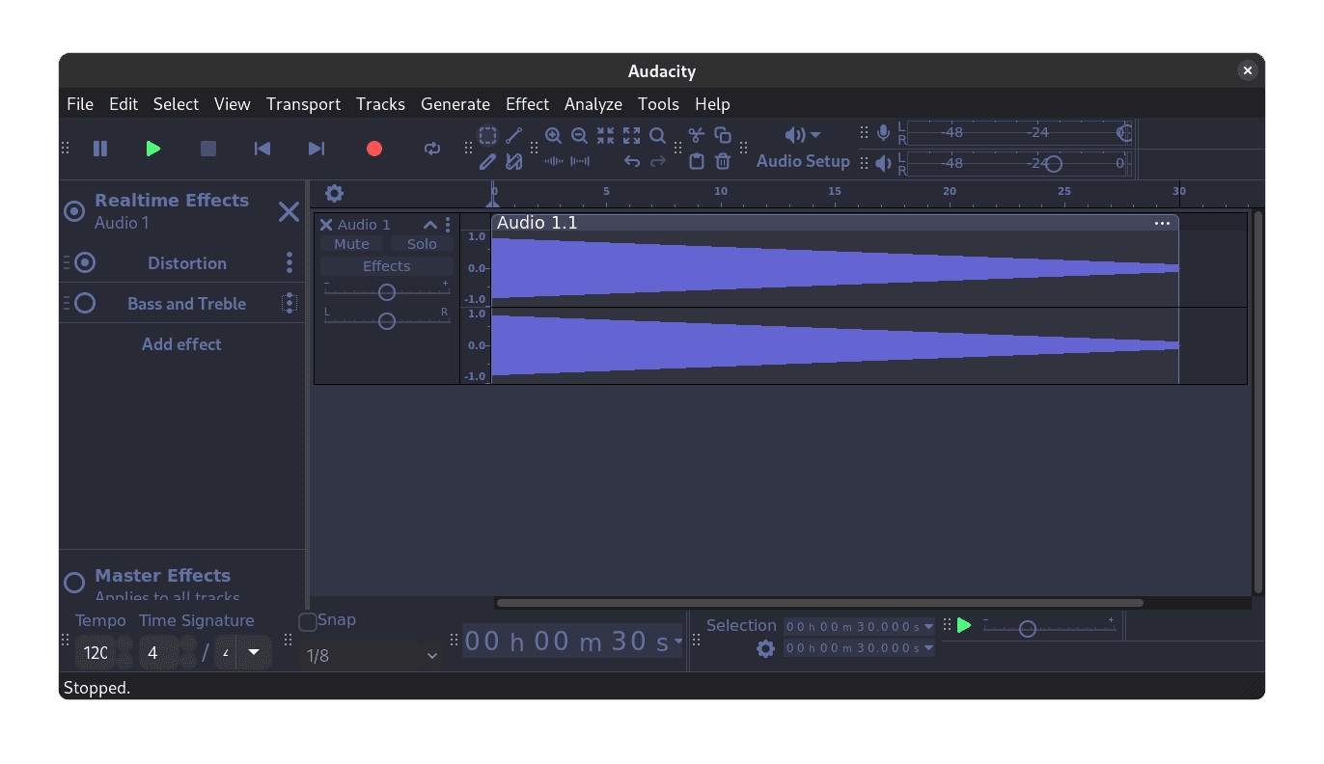Click the Audio Setup speaker icon
Viewport: 1324px width, 764px height.
794,135
